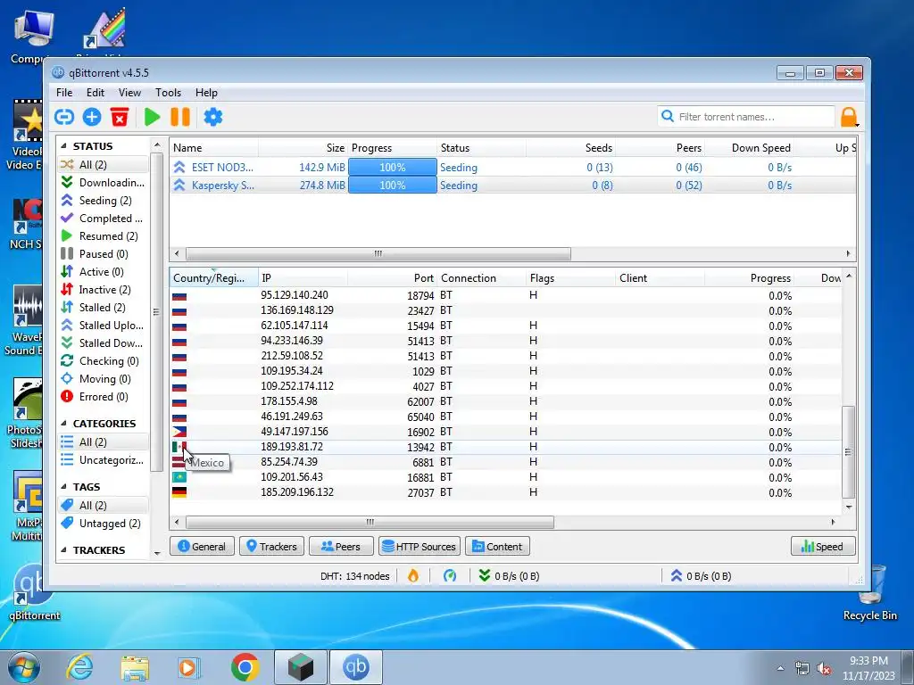
Task: Click the status bar upload speed indicator
Action: [x=701, y=576]
